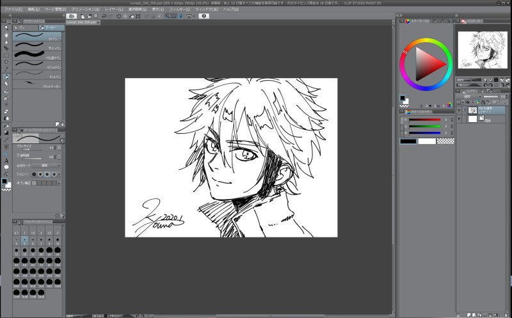Select the third anti-aliasing option
Image resolution: width=512 pixels, height=318 pixels.
(47, 174)
